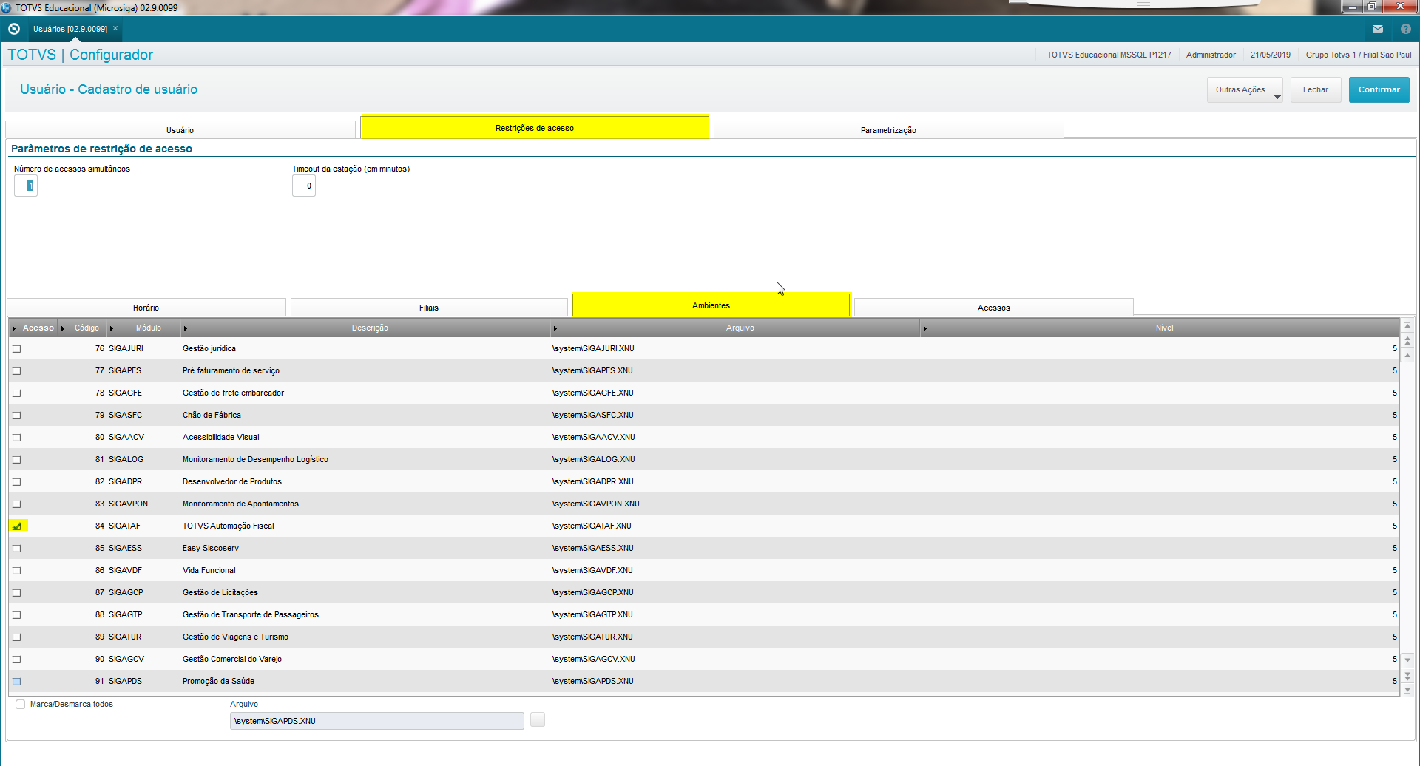Click TOTVS Educacional MSSQL P1217 label
This screenshot has width=1420, height=766.
pos(1109,55)
